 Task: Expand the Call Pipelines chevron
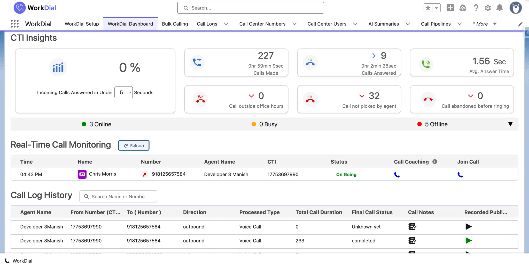[460, 24]
